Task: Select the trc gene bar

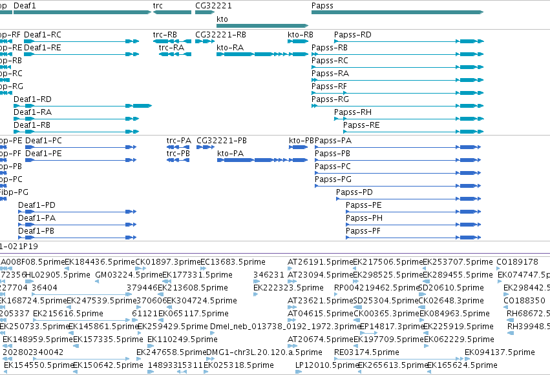Action: click(x=172, y=12)
